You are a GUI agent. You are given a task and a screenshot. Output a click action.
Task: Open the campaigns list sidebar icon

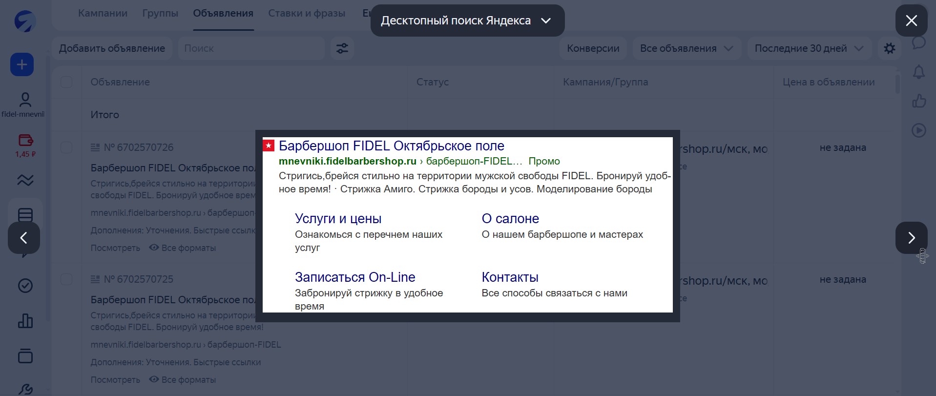[25, 215]
